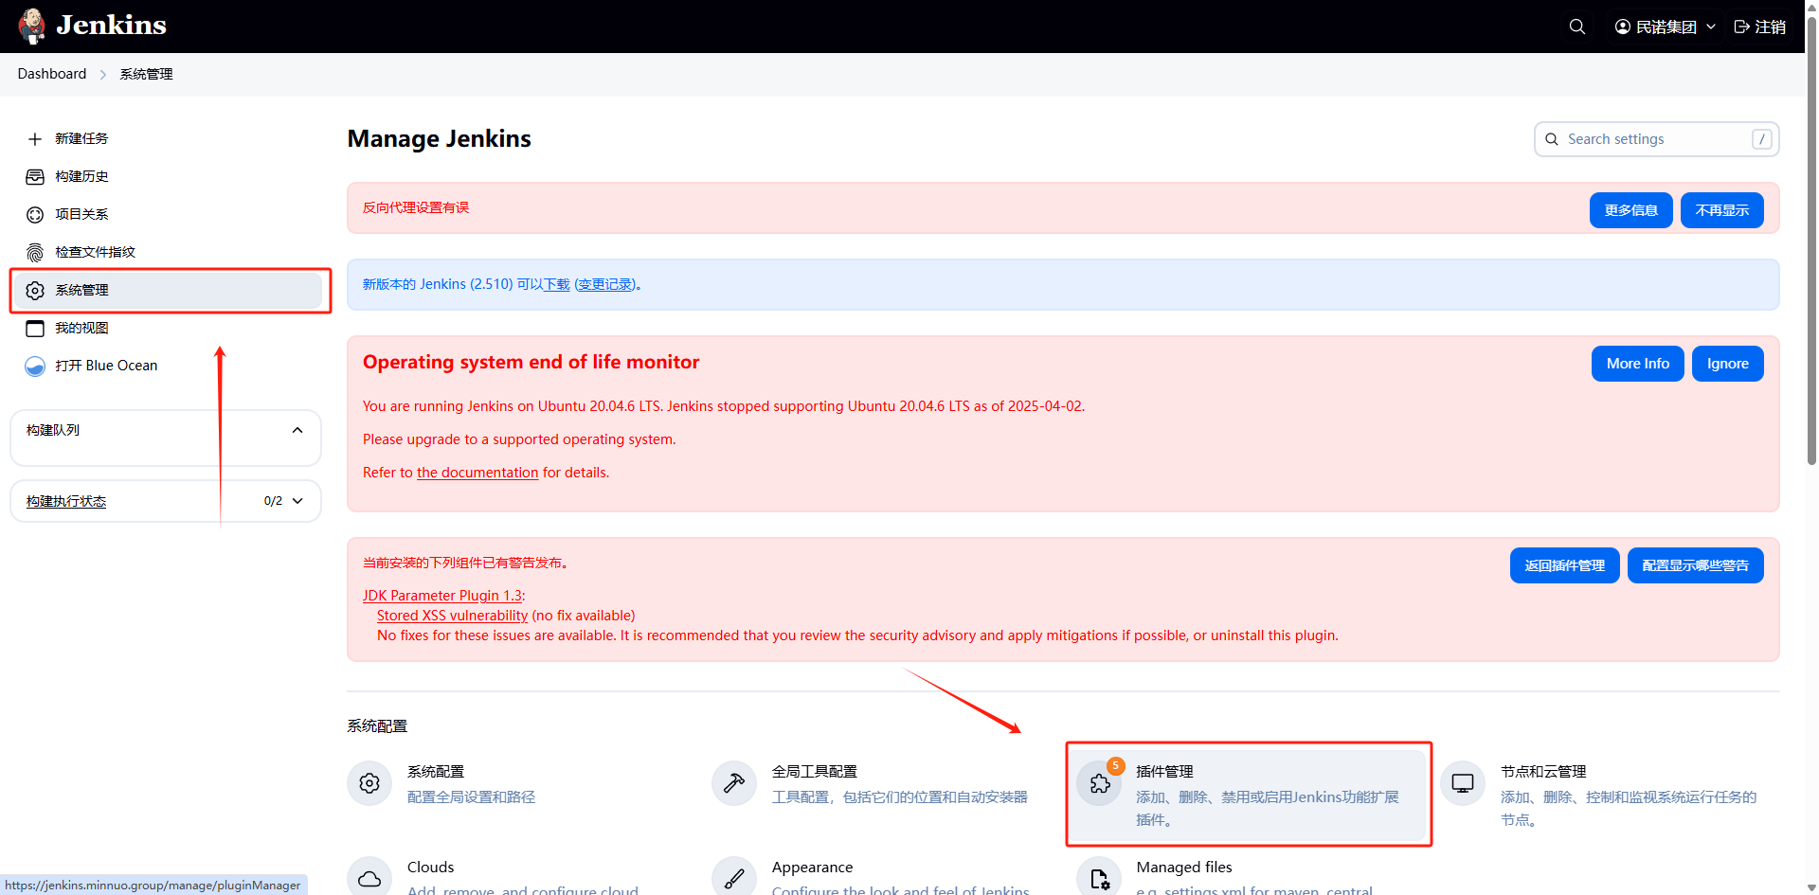Click the More Info button

(1637, 364)
